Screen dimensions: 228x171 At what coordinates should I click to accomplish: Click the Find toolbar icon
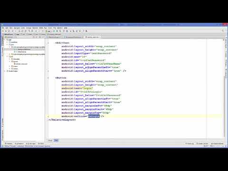click(29, 31)
